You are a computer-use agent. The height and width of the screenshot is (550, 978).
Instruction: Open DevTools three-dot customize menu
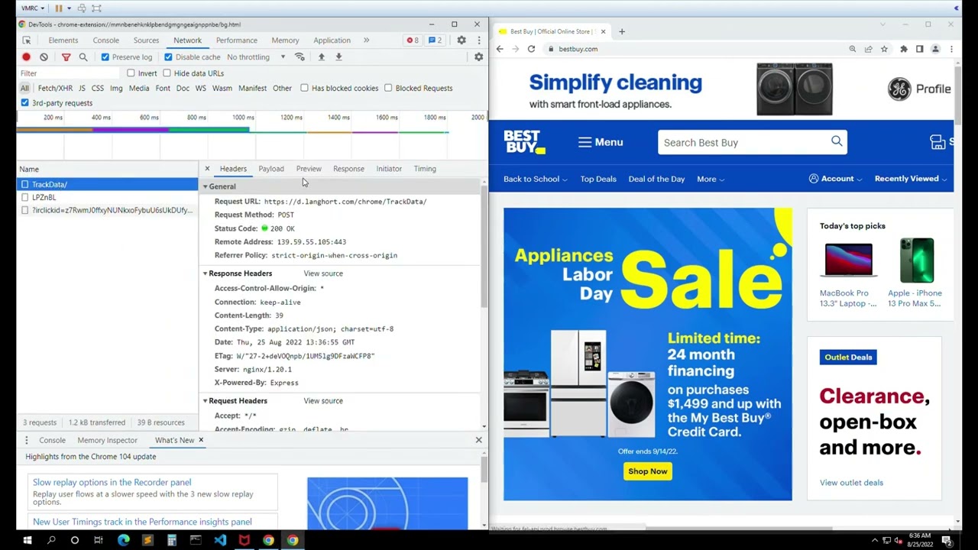(x=479, y=40)
